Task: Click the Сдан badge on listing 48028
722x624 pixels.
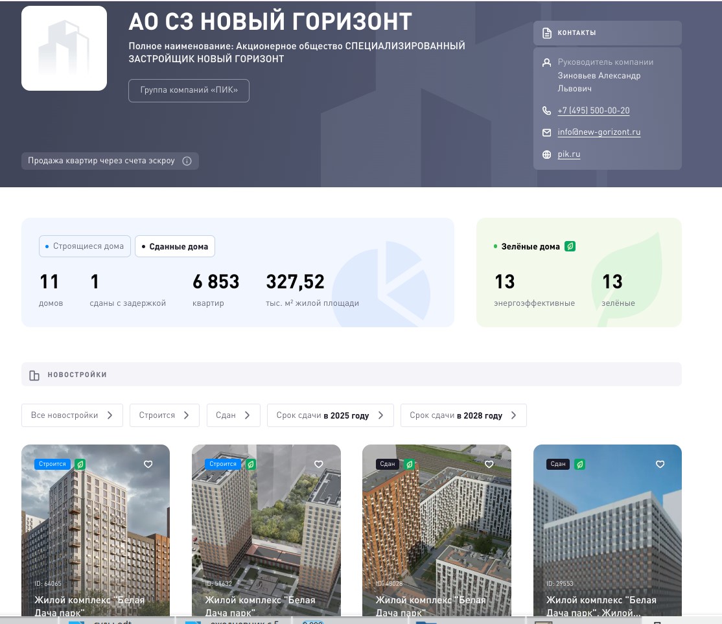Action: tap(387, 464)
